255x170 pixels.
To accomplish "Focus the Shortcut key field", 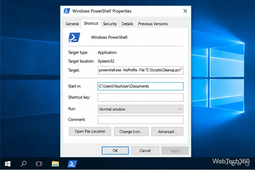I will coord(141,97).
